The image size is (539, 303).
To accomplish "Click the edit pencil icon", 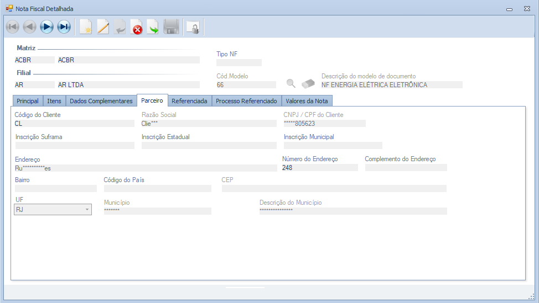I will tap(103, 26).
